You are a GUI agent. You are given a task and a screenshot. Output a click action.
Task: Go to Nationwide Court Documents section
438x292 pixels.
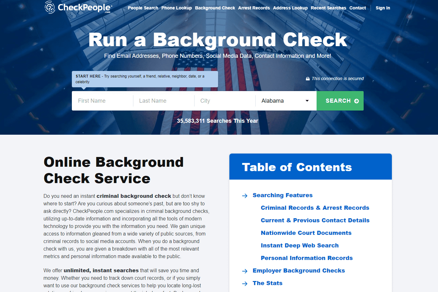[306, 233]
